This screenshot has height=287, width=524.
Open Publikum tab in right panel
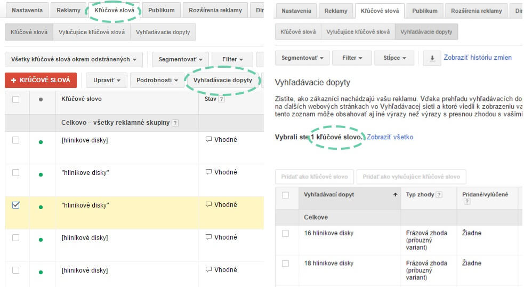(425, 11)
